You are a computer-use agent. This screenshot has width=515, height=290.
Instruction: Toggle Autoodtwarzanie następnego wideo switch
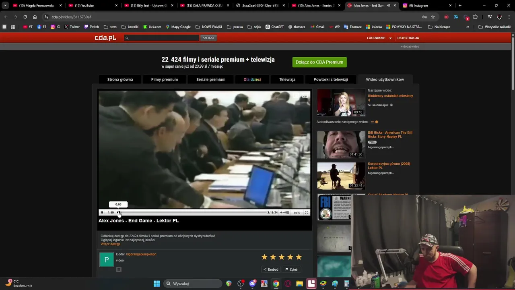pyautogui.click(x=375, y=122)
